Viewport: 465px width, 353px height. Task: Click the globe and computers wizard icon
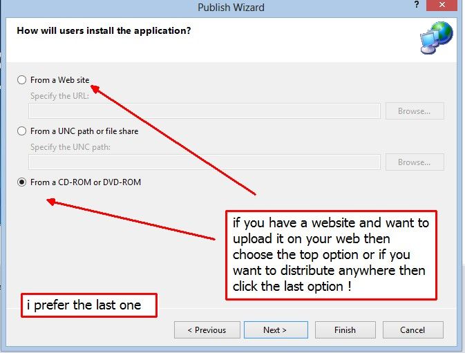[x=436, y=37]
